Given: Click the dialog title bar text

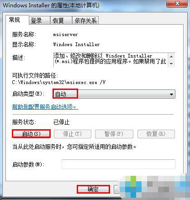Looking at the screenshot, I should coord(51,5).
